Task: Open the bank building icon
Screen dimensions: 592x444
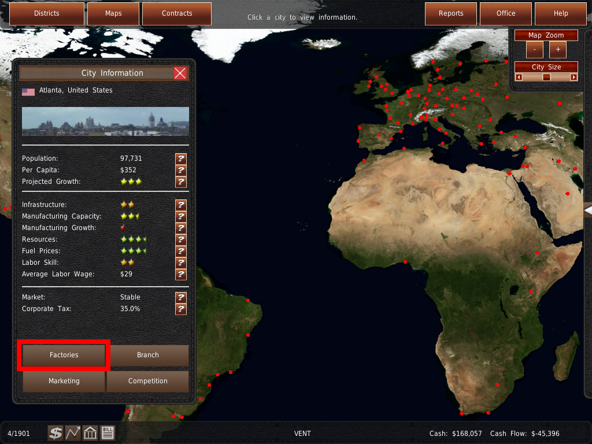Action: [x=90, y=433]
